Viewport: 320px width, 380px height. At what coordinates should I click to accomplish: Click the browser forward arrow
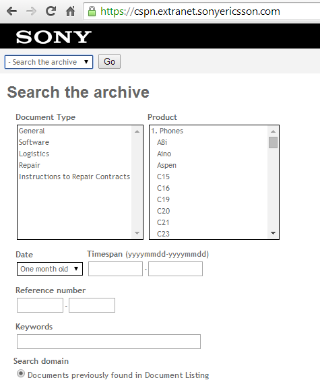[31, 11]
